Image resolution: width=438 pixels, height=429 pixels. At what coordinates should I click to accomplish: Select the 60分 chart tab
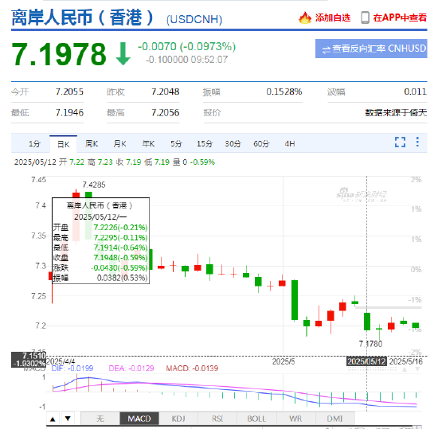261,144
